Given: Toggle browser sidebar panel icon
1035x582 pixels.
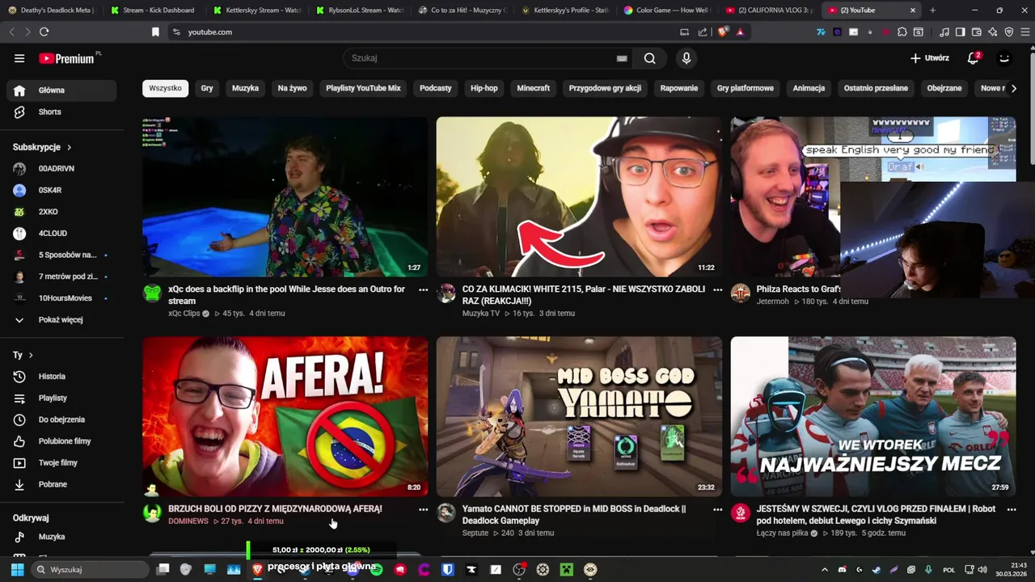Looking at the screenshot, I should (960, 32).
